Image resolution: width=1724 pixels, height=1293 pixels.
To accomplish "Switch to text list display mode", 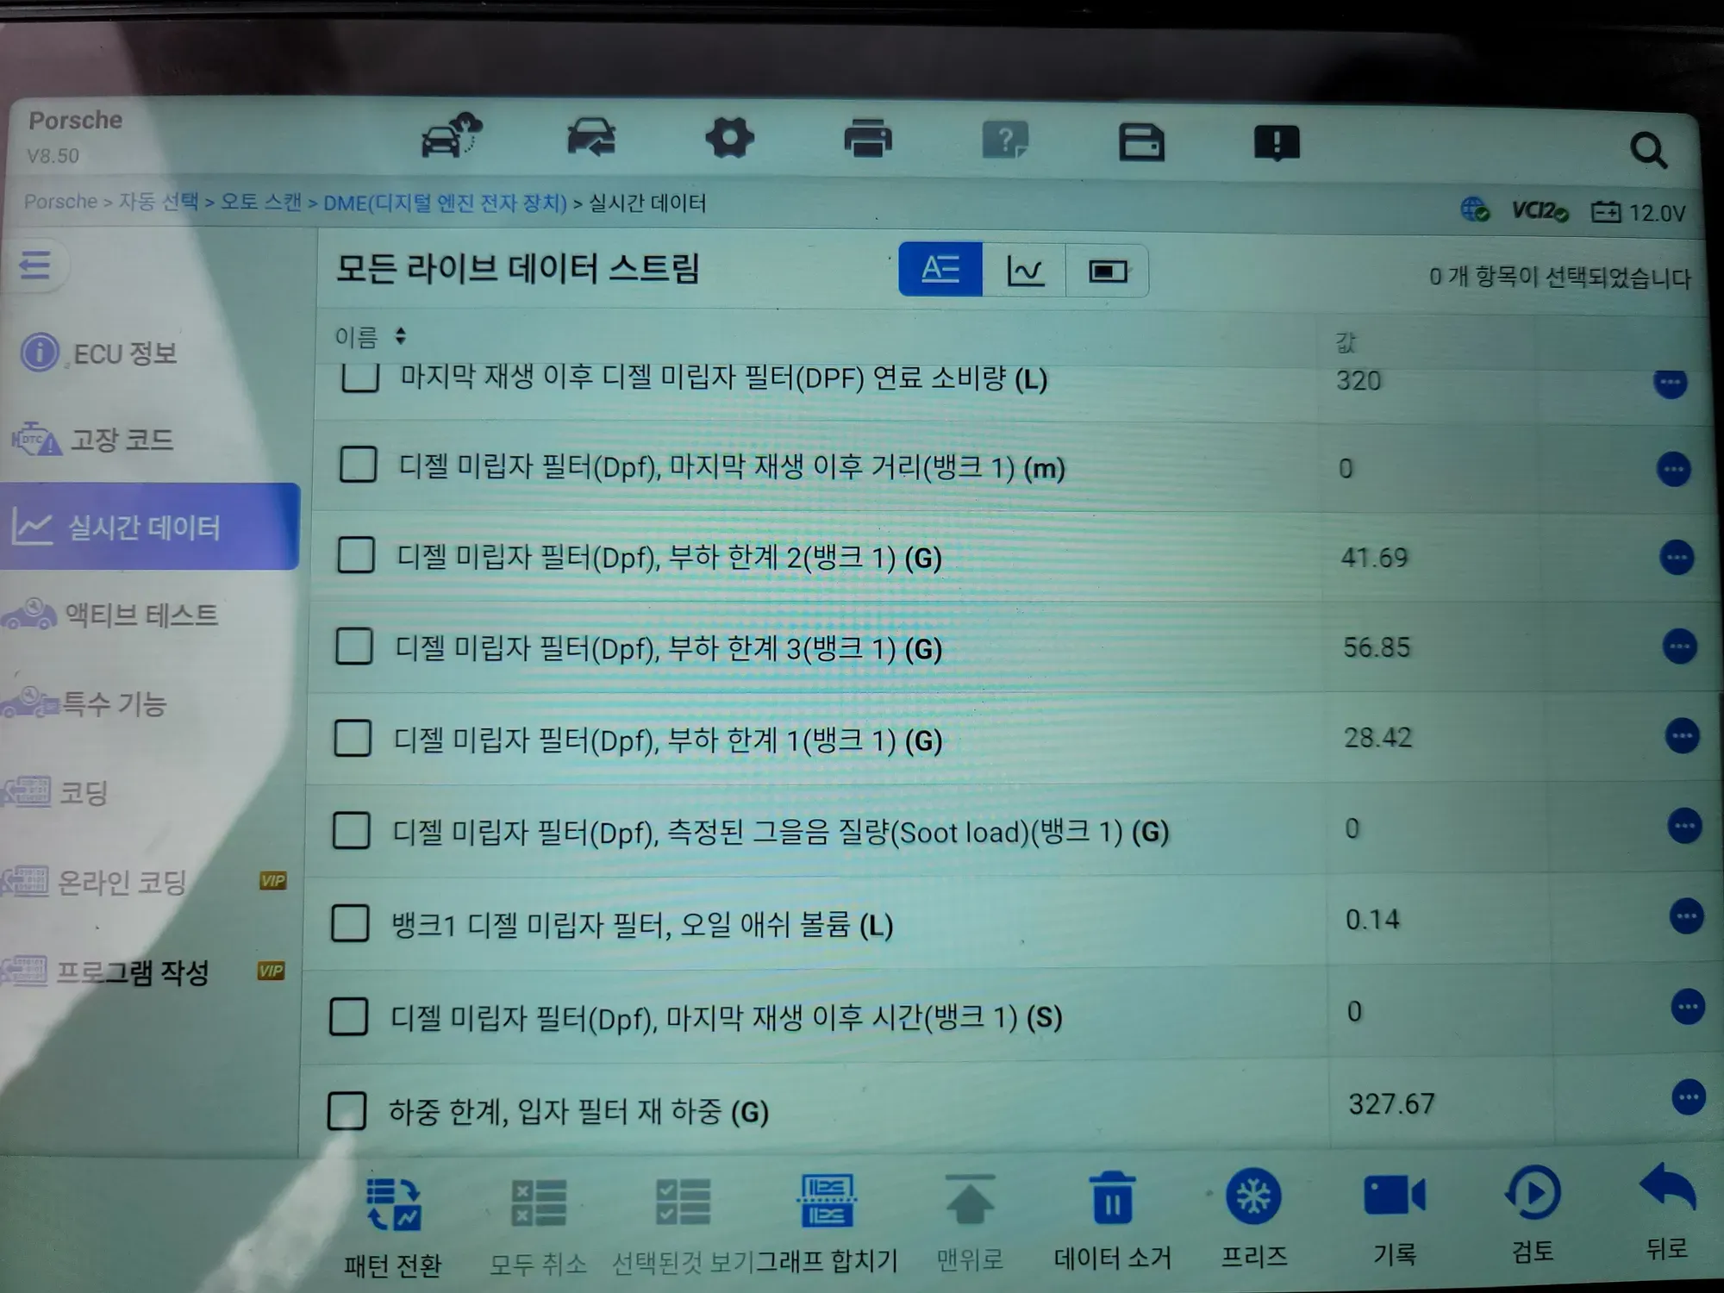I will [940, 270].
